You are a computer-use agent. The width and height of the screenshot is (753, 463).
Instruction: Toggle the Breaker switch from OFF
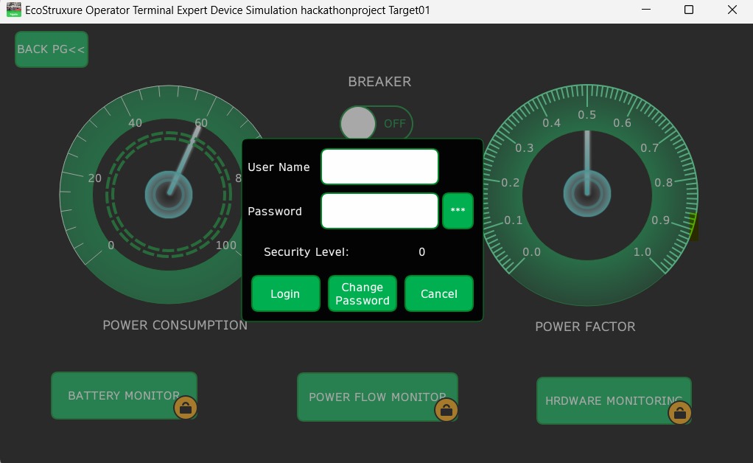(x=376, y=123)
